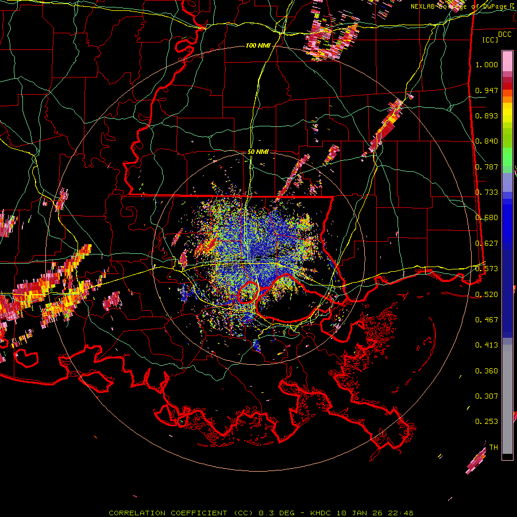The width and height of the screenshot is (517, 517).
Task: Click the 0.413 scale value
Action: [x=487, y=345]
